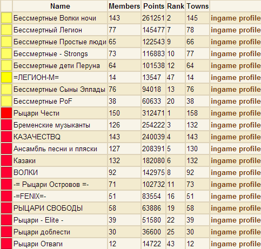Click the Towns column header
The width and height of the screenshot is (261, 249).
[x=198, y=6]
